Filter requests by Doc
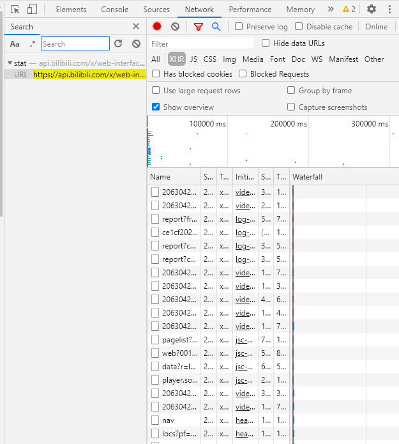This screenshot has height=444, width=399. point(298,59)
